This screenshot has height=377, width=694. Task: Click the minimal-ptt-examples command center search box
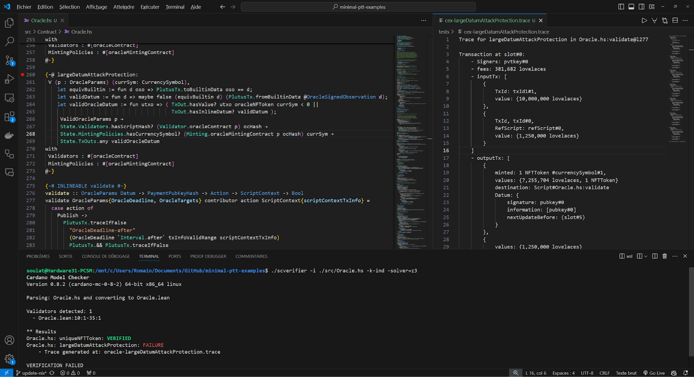(x=358, y=6)
